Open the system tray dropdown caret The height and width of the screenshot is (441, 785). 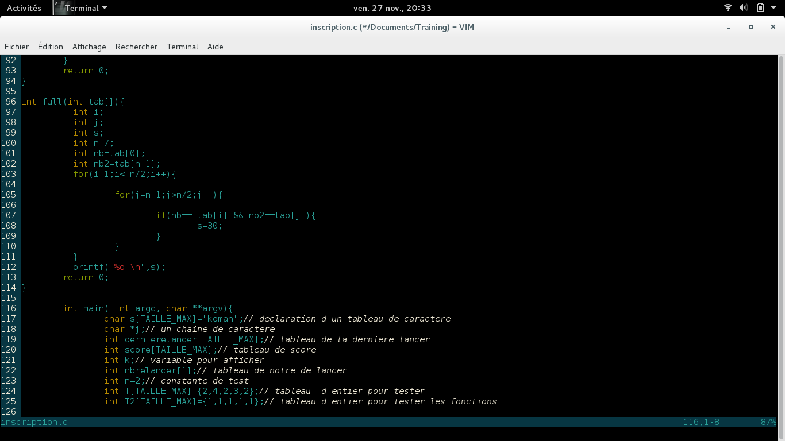(772, 7)
